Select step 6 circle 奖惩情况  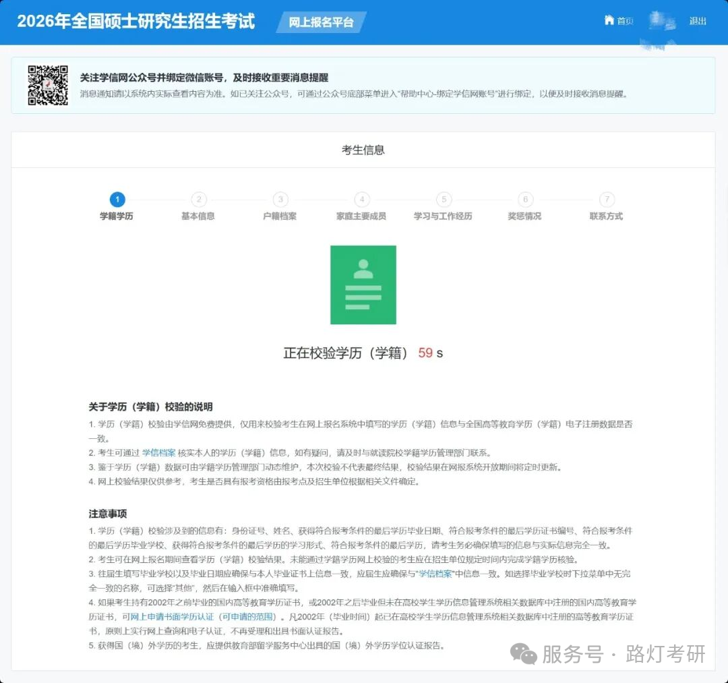[525, 200]
